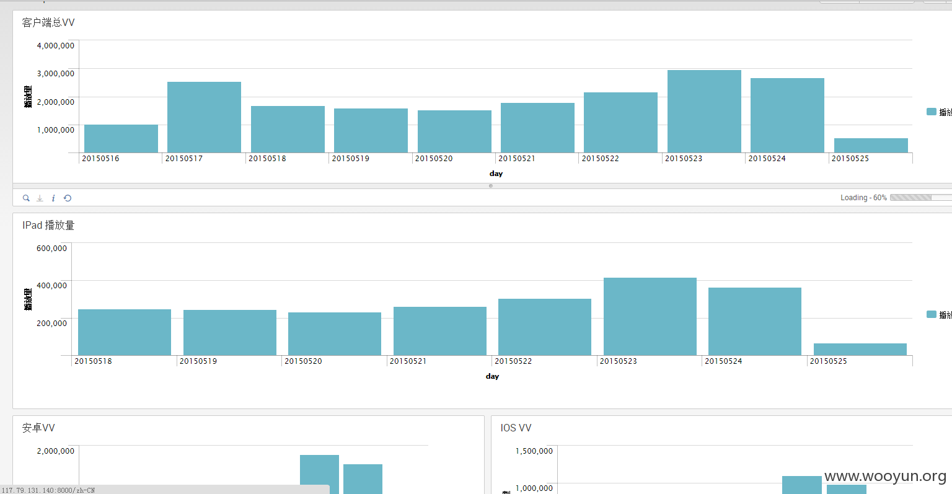Select the 20150521 bar in 客户端总VV chart
This screenshot has width=952, height=494.
[x=537, y=128]
